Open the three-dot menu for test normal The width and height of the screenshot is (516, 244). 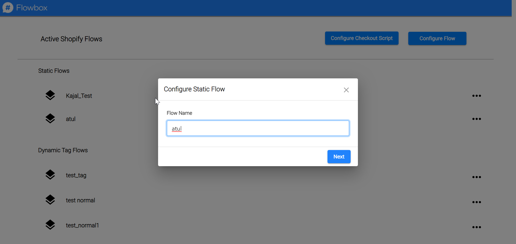476,202
